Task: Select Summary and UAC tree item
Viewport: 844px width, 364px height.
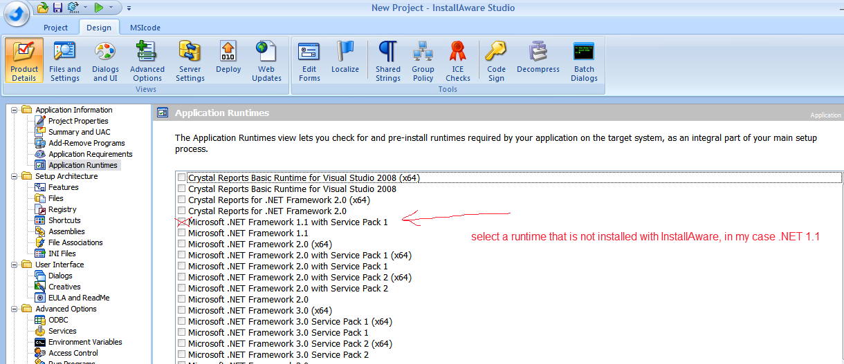Action: (x=79, y=132)
